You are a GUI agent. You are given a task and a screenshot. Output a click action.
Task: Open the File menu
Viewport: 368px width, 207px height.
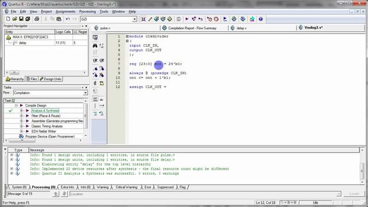coord(13,11)
